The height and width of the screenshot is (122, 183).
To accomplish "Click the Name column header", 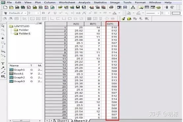I will [x=14, y=66].
